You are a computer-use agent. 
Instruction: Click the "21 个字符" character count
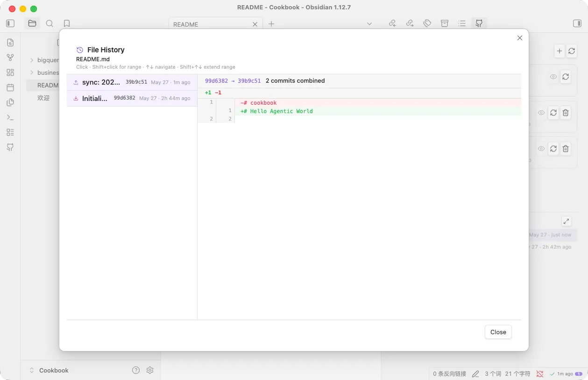[x=517, y=374]
